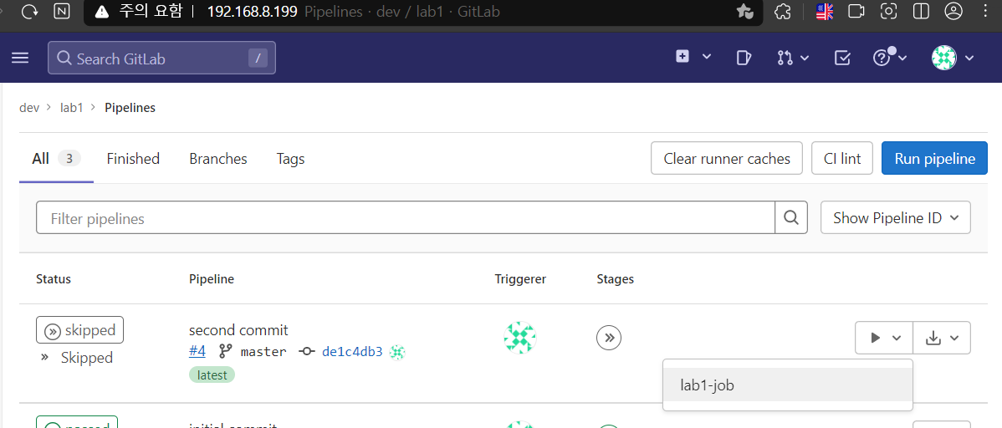The height and width of the screenshot is (428, 1002).
Task: Click the skipped stage icon under Stages
Action: pos(609,337)
